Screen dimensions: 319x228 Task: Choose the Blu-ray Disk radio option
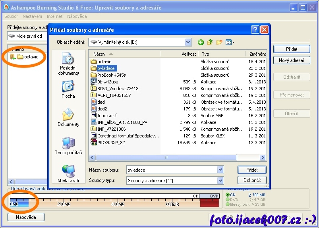point(228,205)
